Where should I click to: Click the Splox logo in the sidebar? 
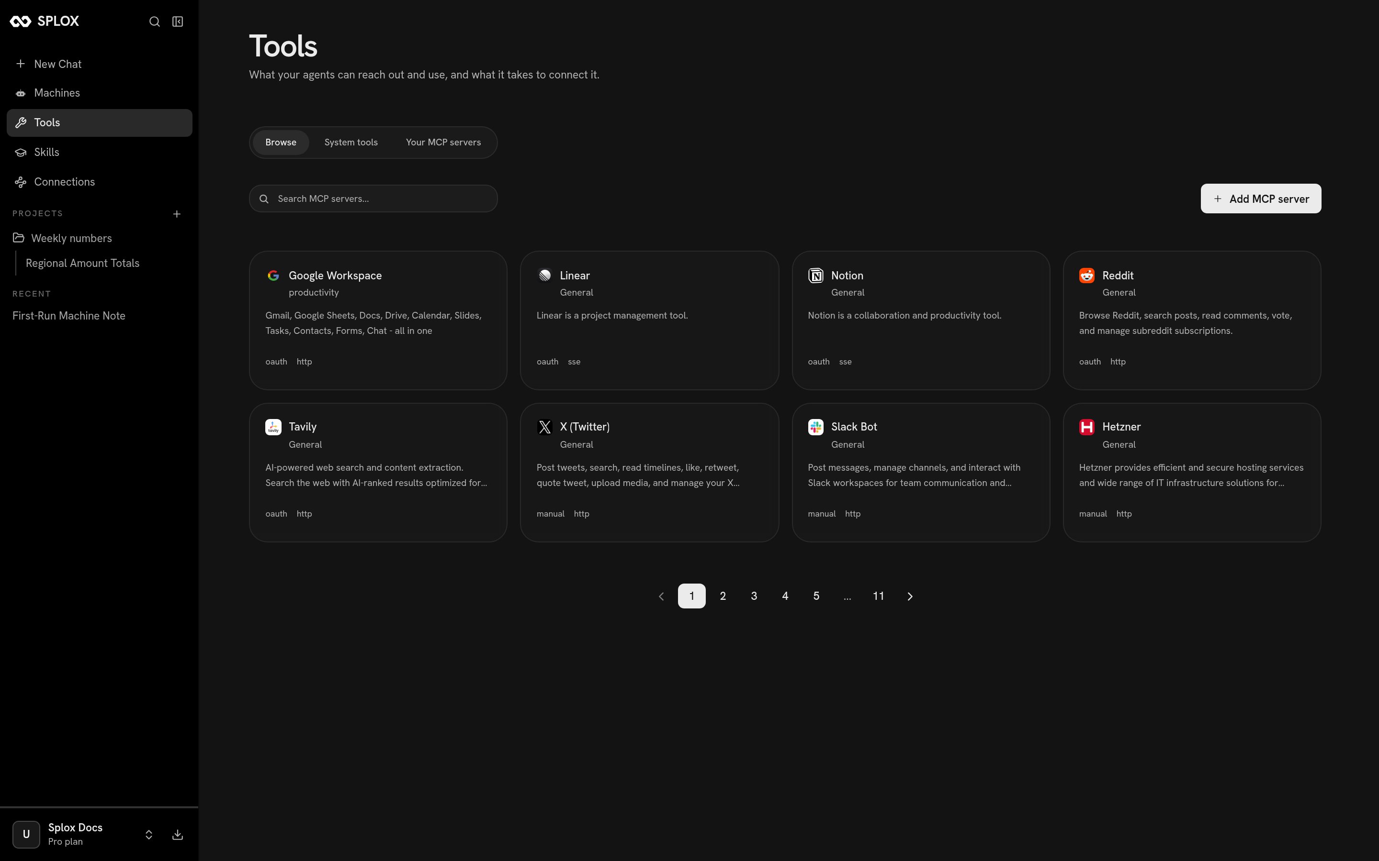[x=45, y=22]
